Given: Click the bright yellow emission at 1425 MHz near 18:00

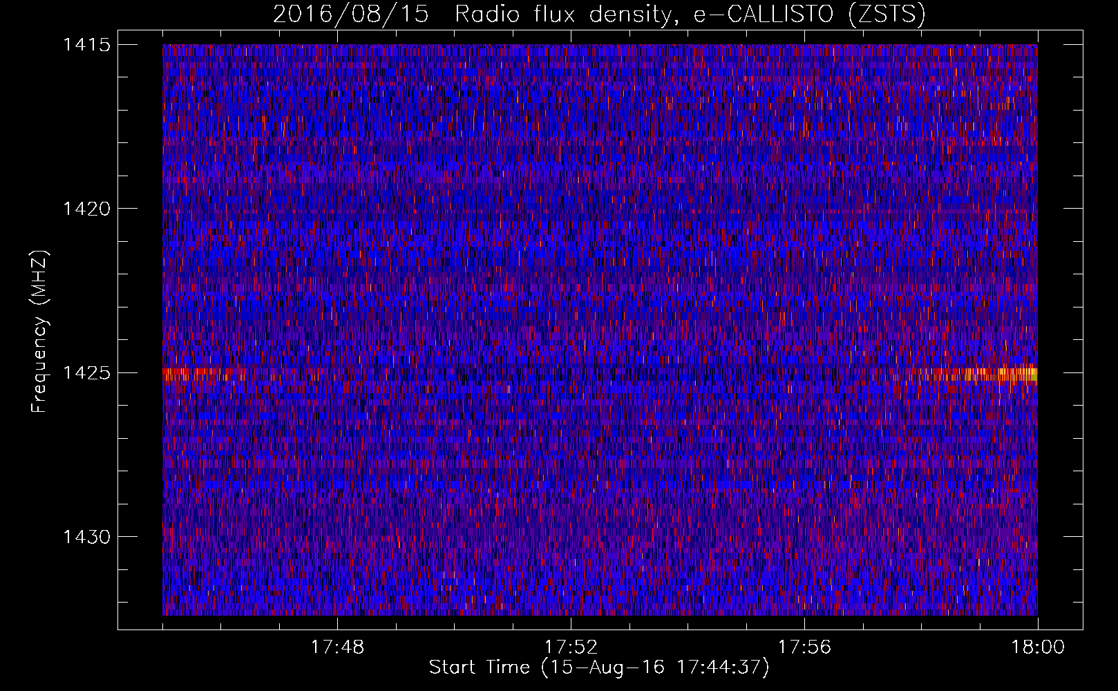Looking at the screenshot, I should click(x=1017, y=375).
